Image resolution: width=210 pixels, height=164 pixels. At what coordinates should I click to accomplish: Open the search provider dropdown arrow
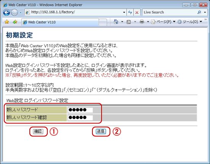coord(205,12)
